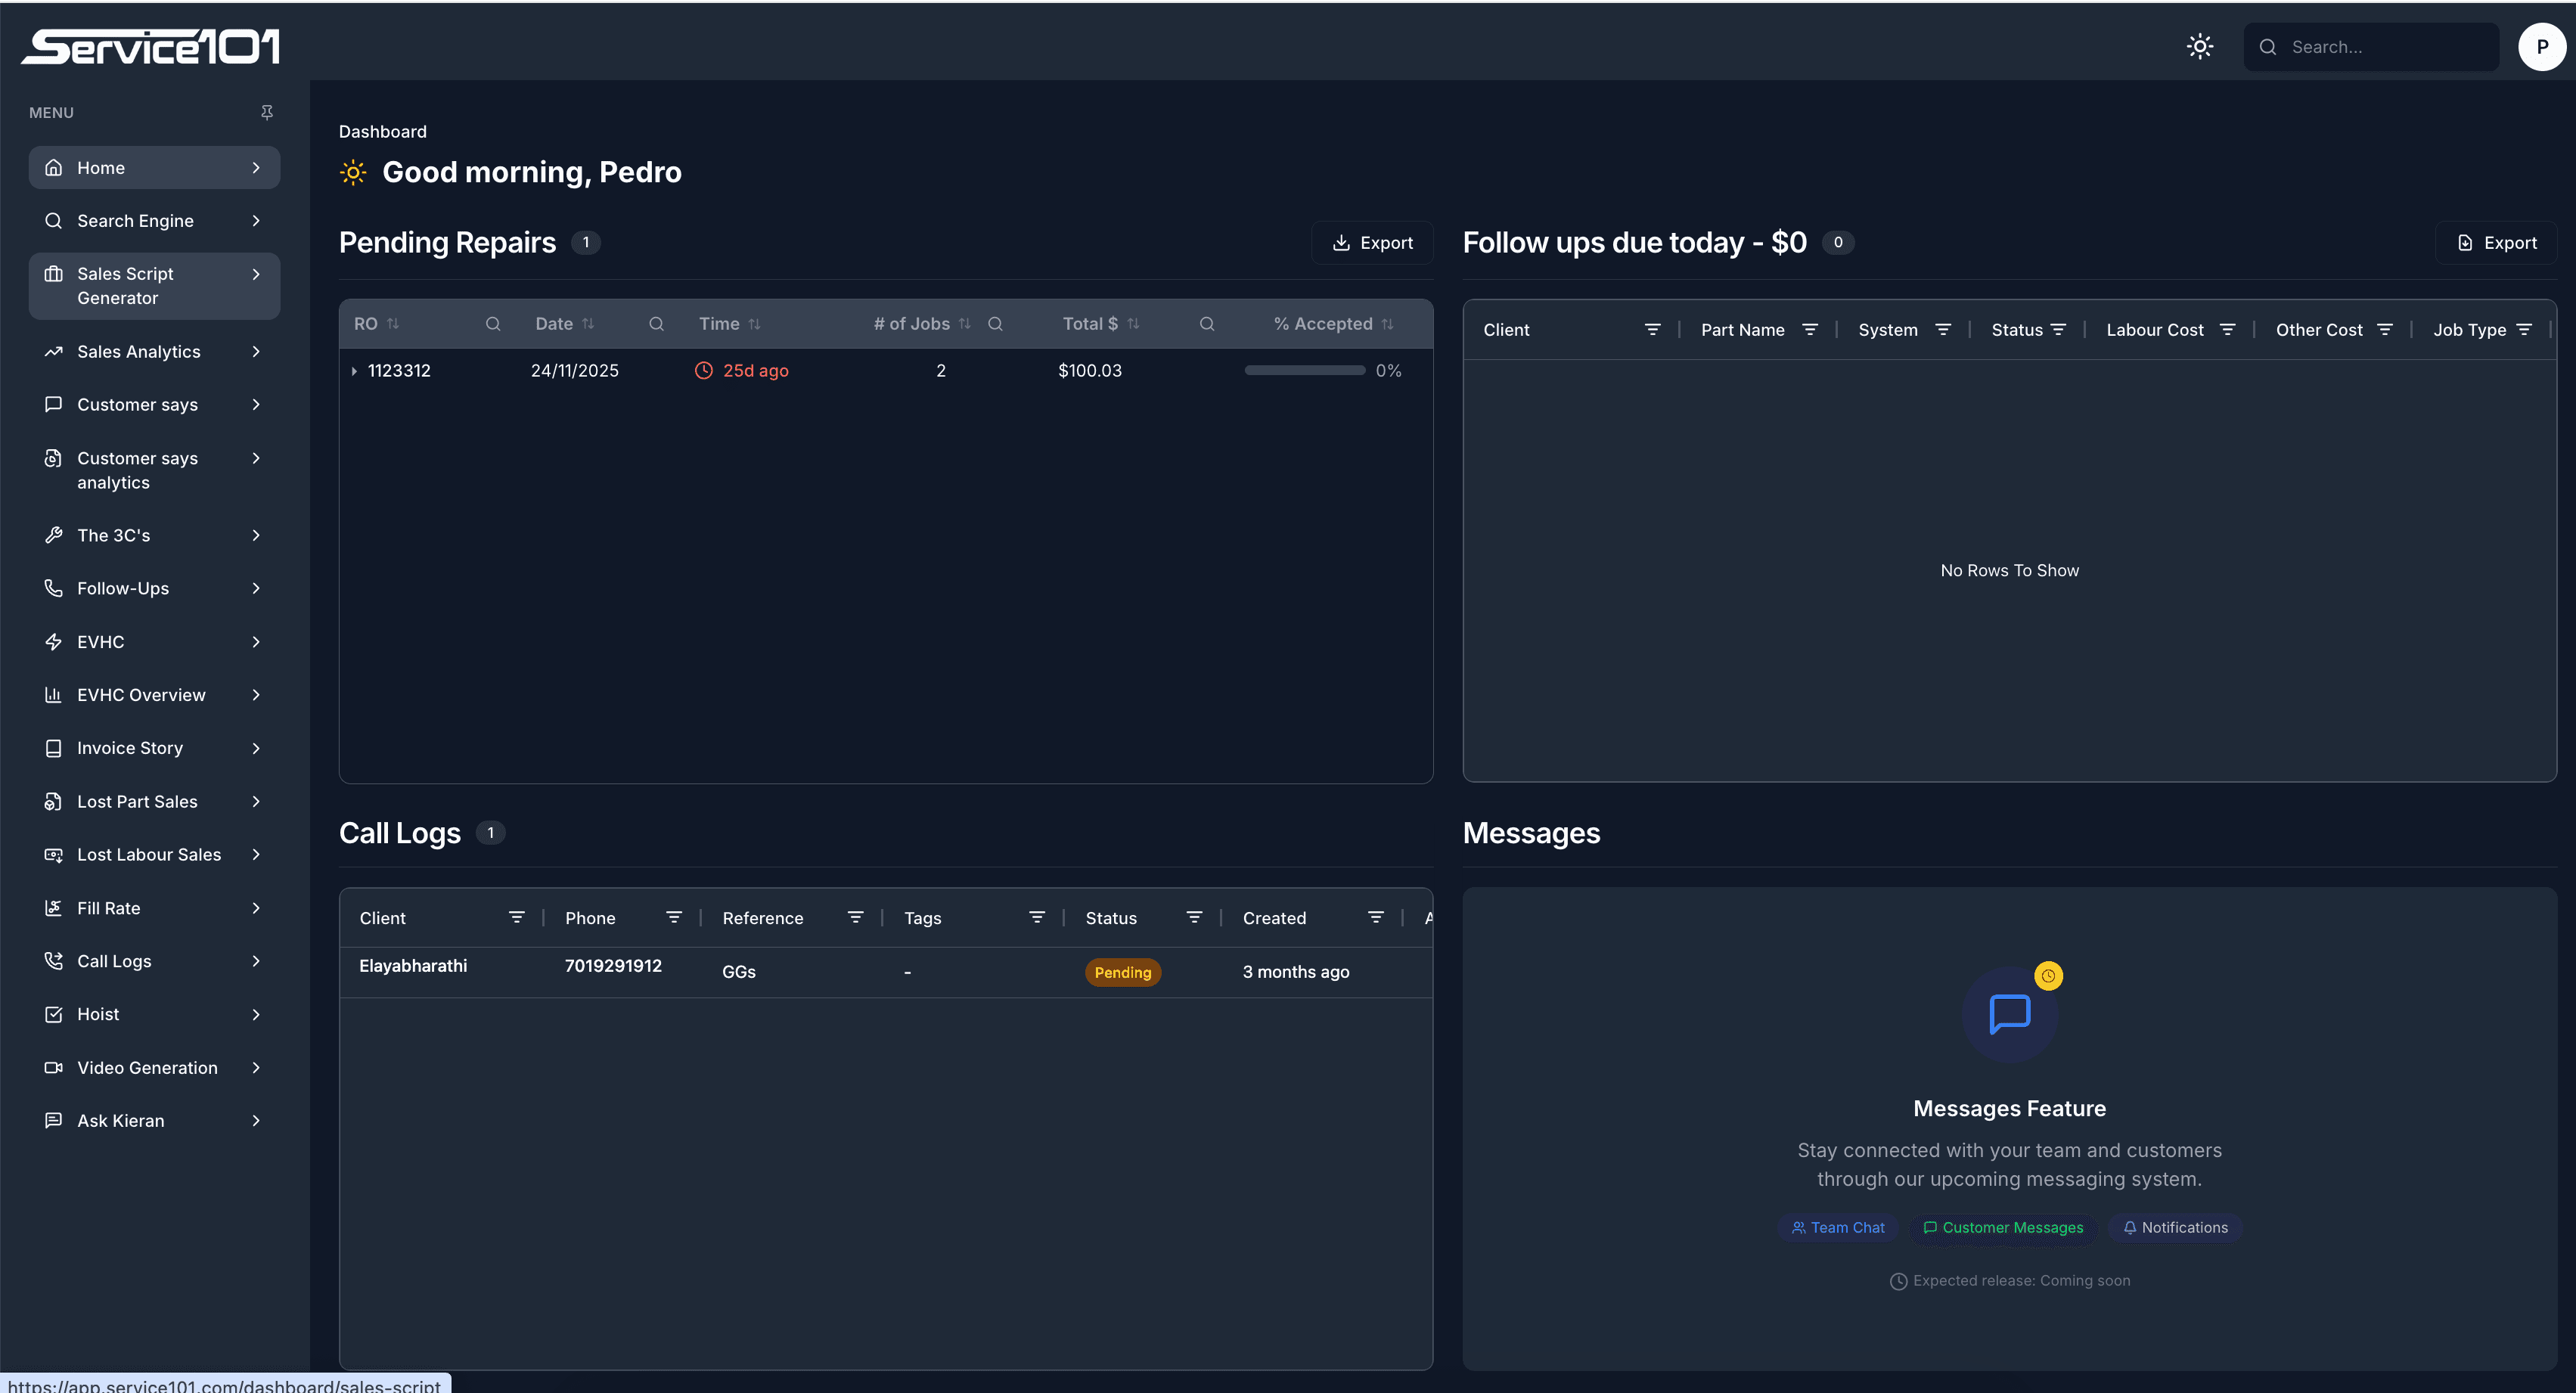Open the Video Generation camera icon
Image resolution: width=2576 pixels, height=1393 pixels.
[54, 1067]
